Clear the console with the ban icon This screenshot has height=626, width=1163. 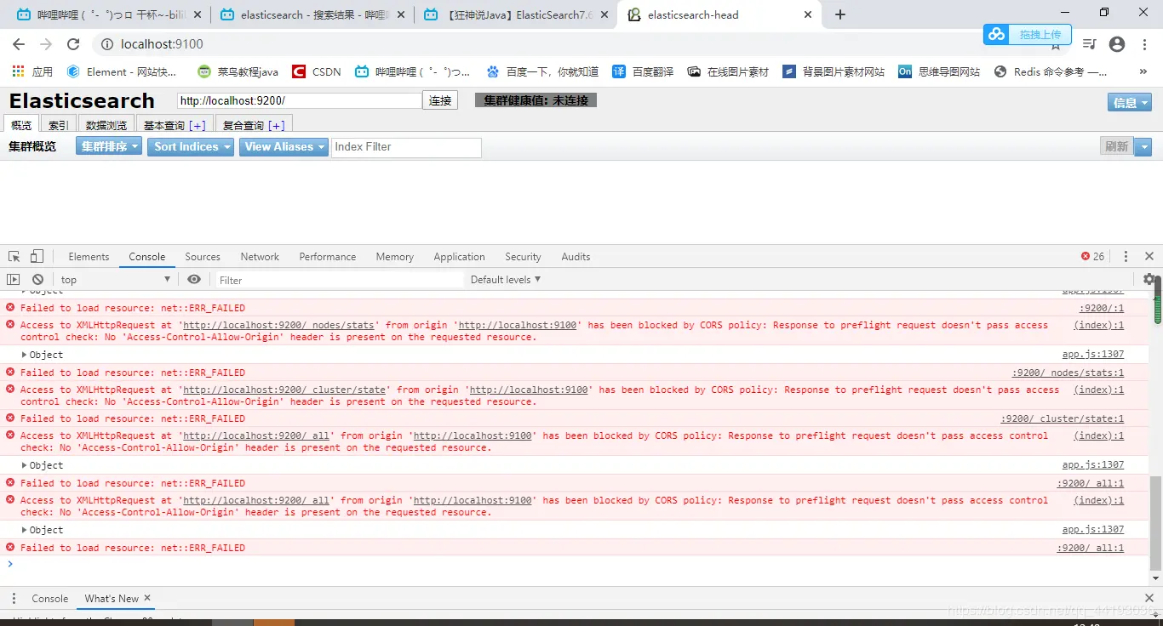[x=37, y=280]
